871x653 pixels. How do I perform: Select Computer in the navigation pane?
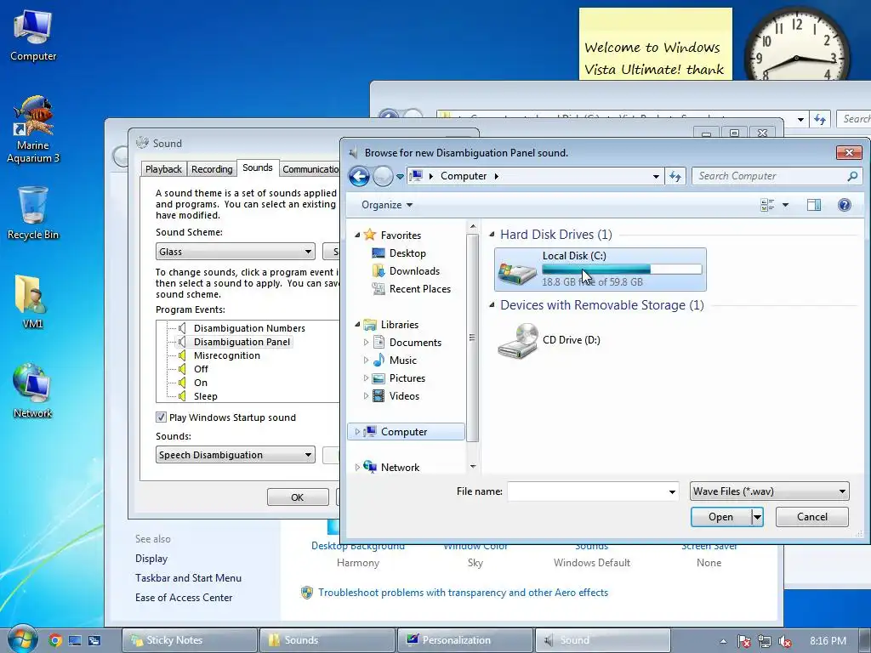pos(404,431)
